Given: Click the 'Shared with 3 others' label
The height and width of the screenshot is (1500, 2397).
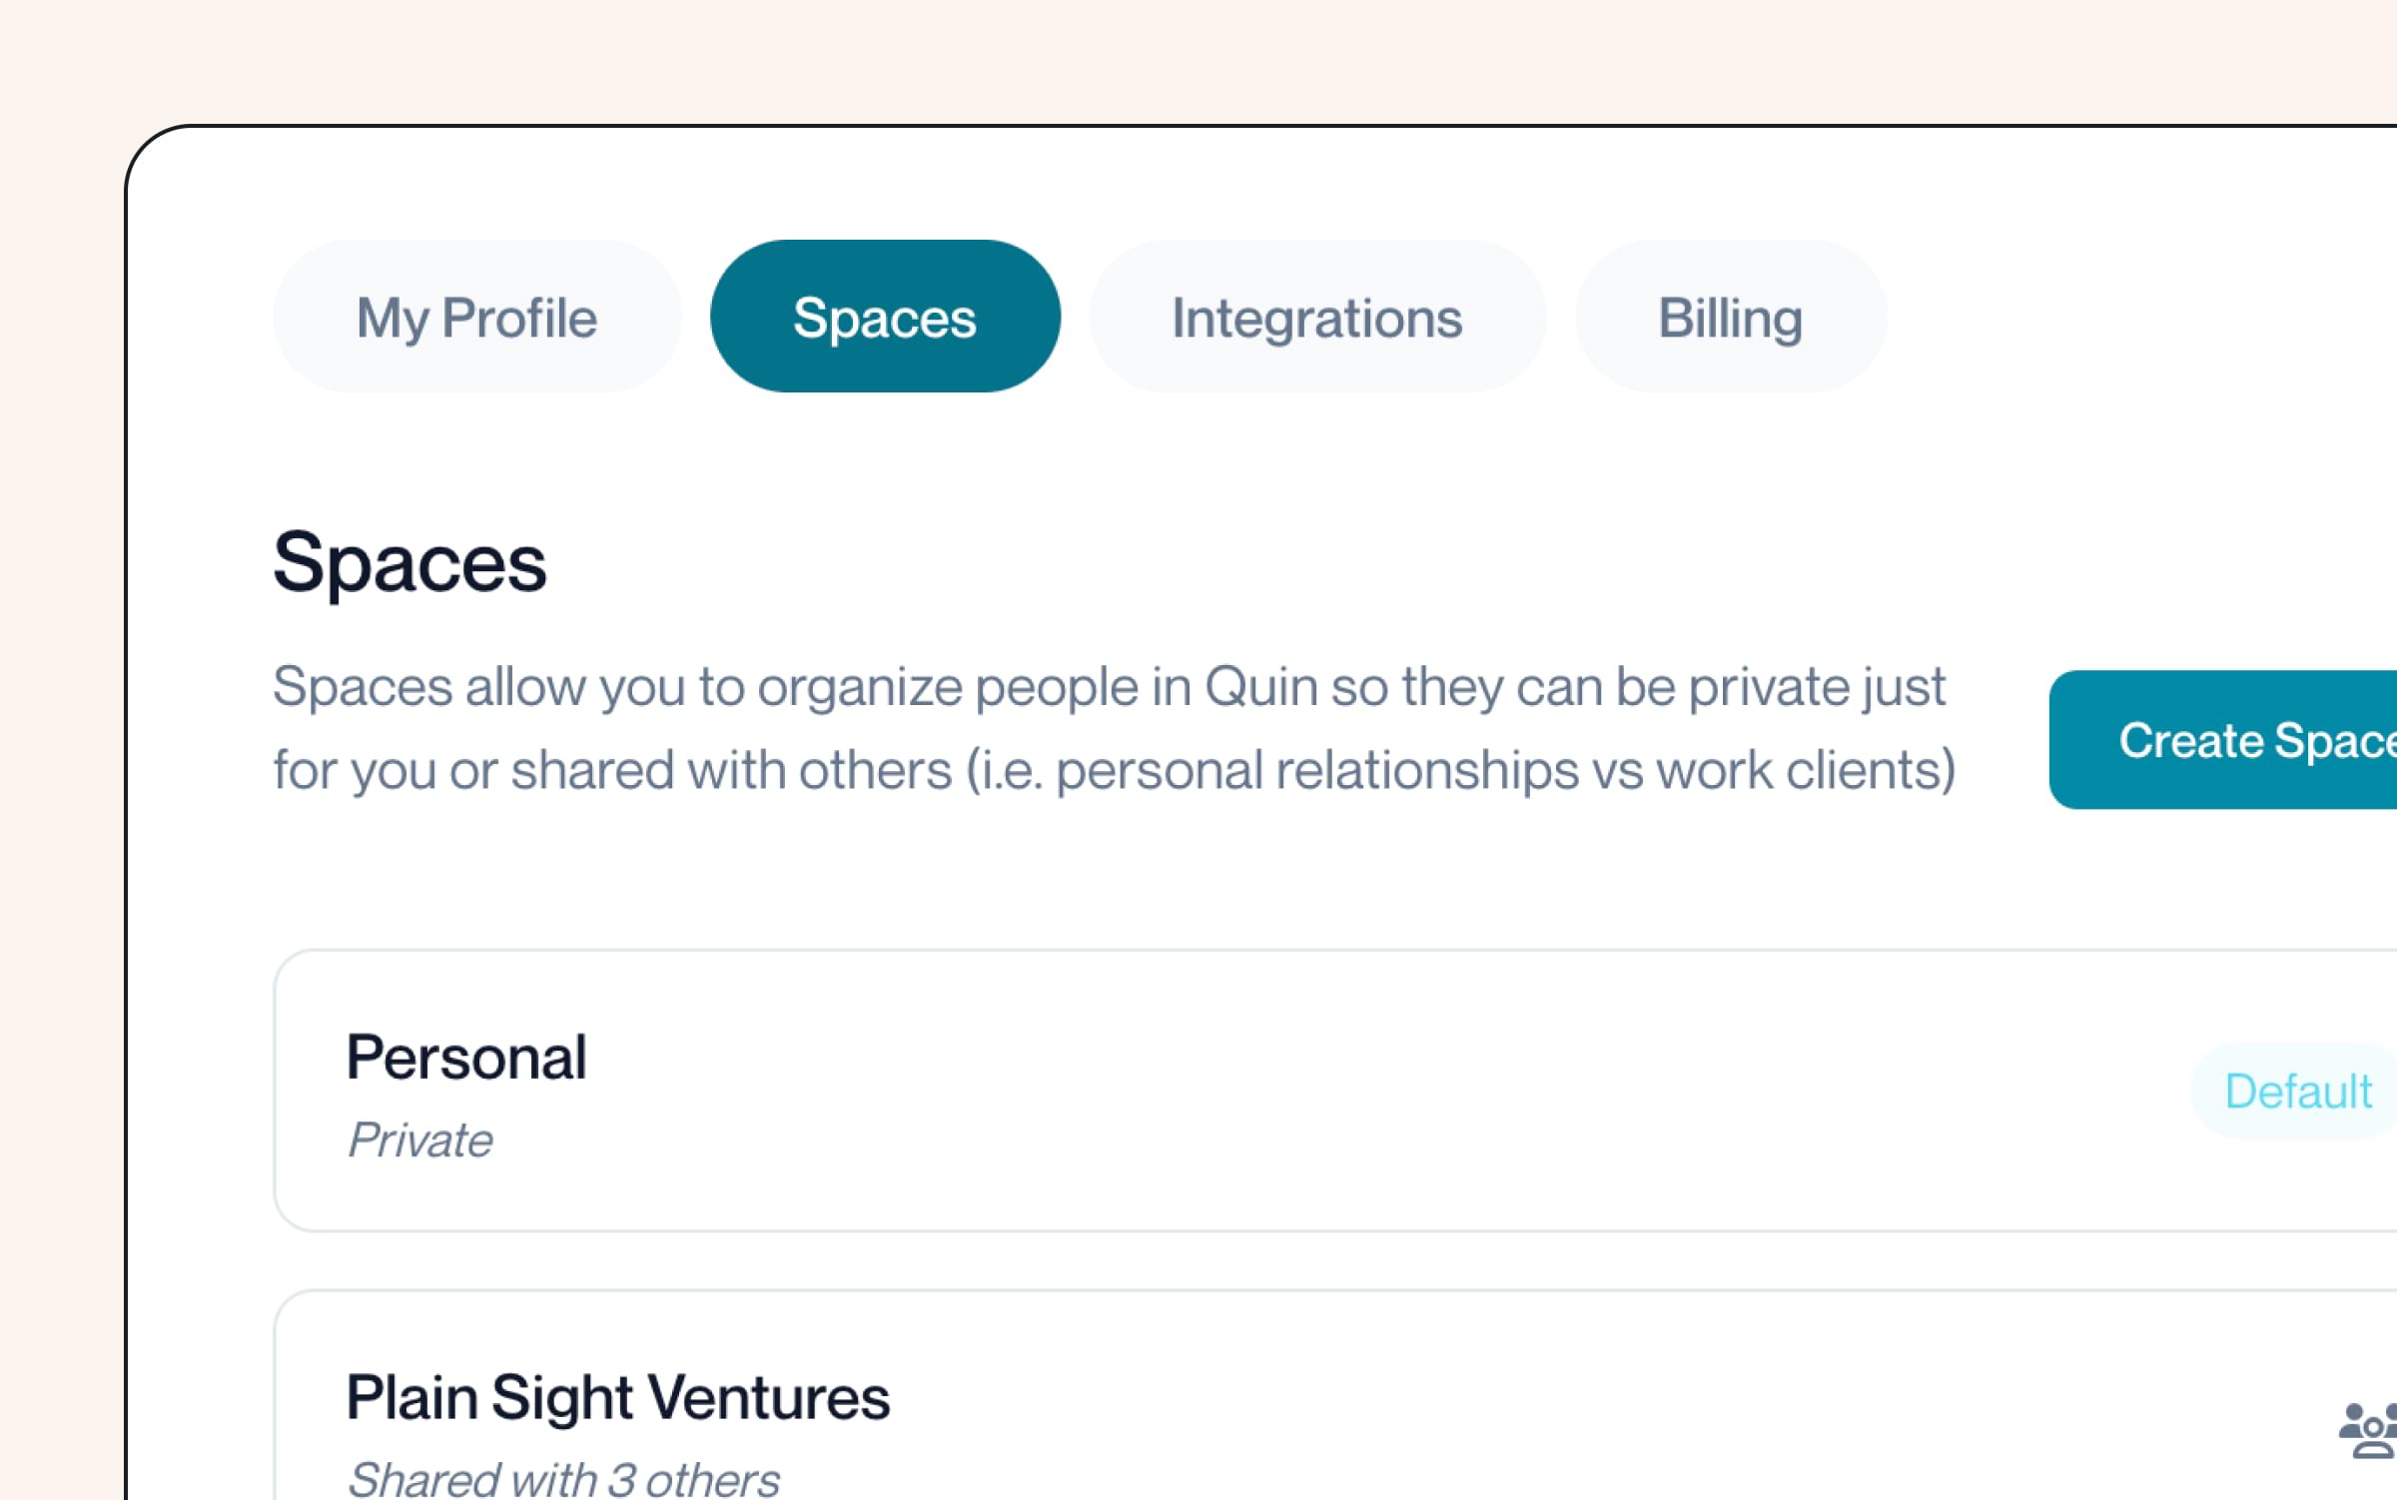Looking at the screenshot, I should (564, 1479).
